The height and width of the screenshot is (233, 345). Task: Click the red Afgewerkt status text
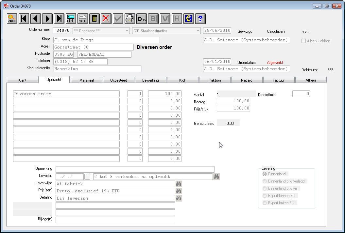[275, 63]
